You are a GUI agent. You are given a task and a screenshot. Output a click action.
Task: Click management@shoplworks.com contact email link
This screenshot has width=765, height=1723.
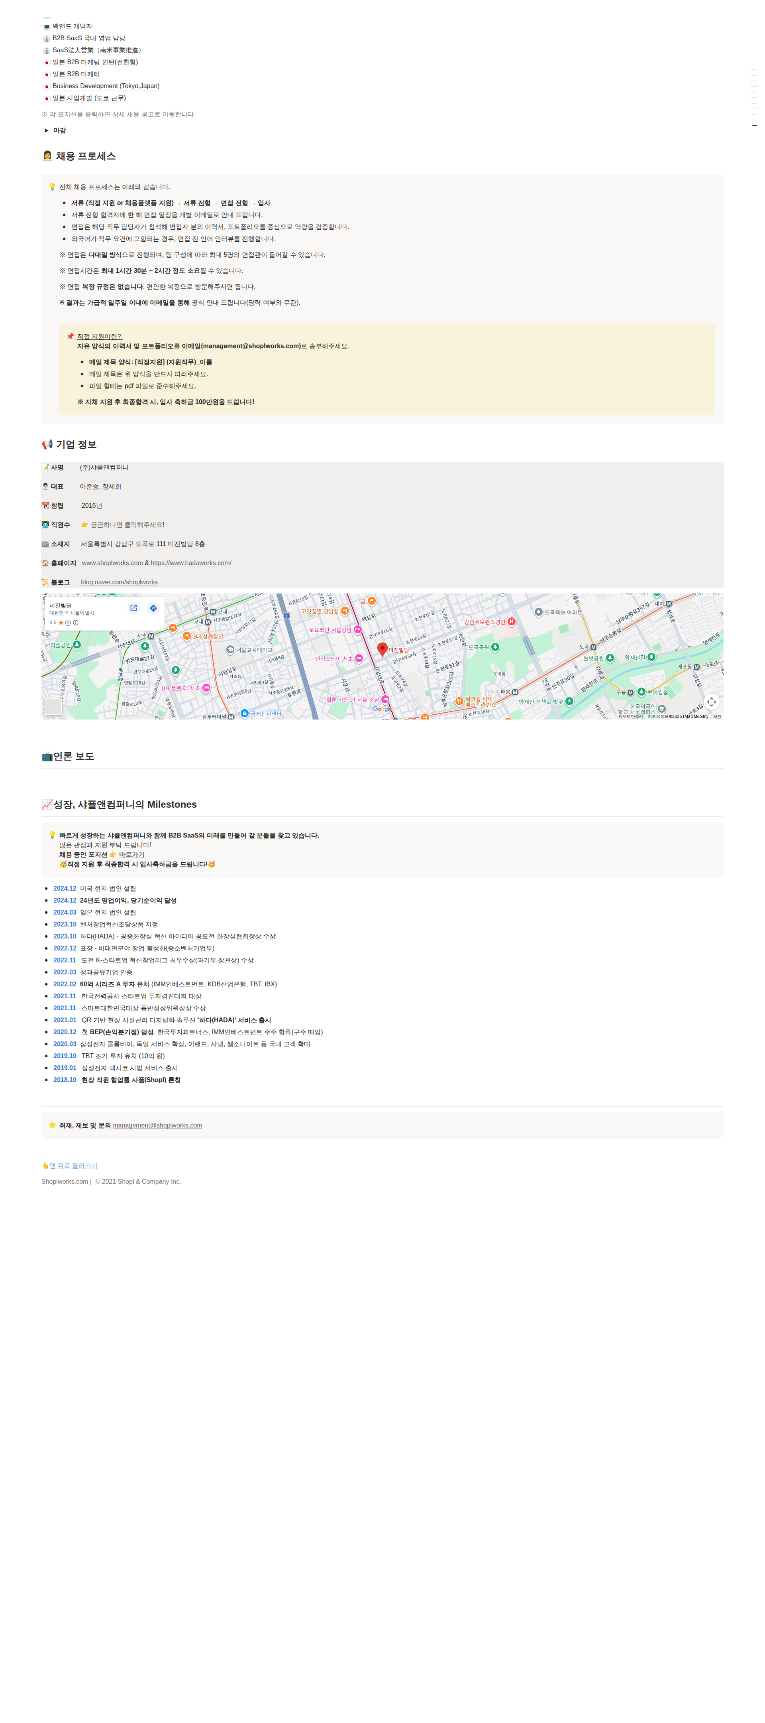click(x=157, y=1125)
